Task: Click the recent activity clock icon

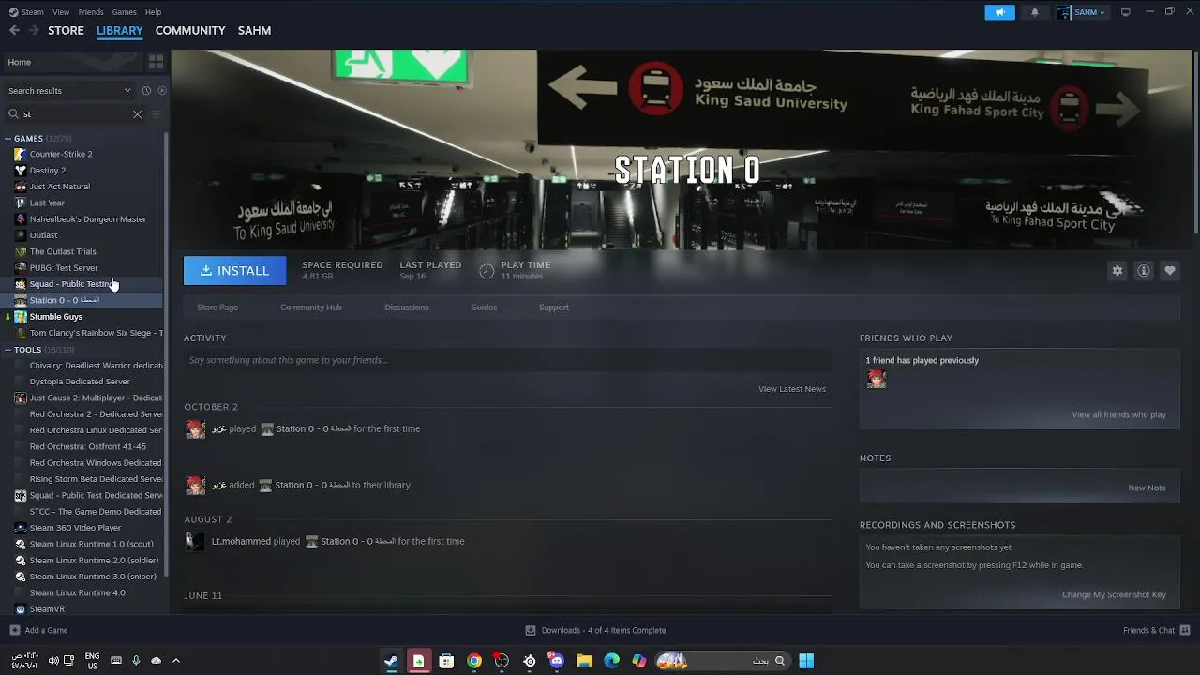Action: pyautogui.click(x=146, y=91)
